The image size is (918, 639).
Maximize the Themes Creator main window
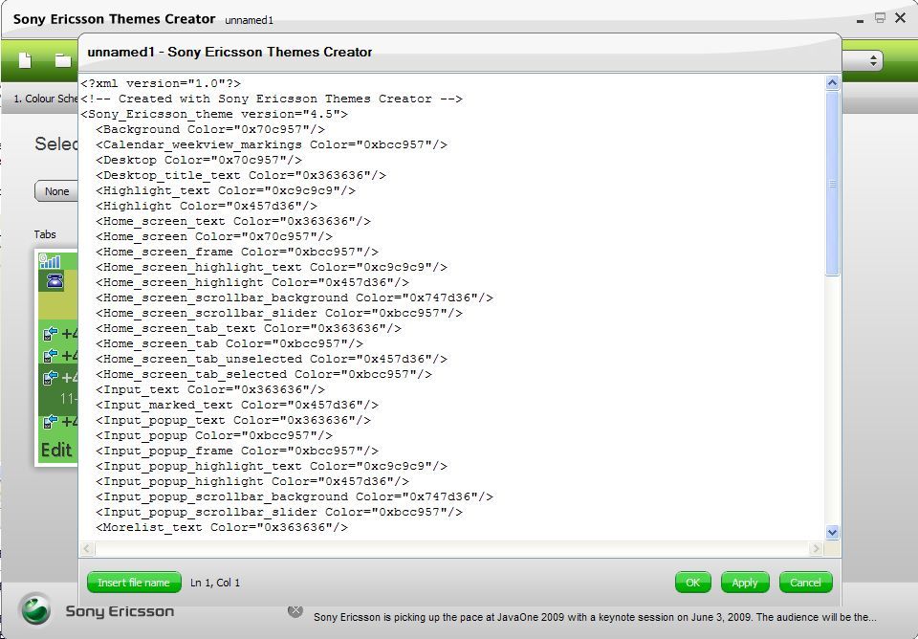point(880,18)
